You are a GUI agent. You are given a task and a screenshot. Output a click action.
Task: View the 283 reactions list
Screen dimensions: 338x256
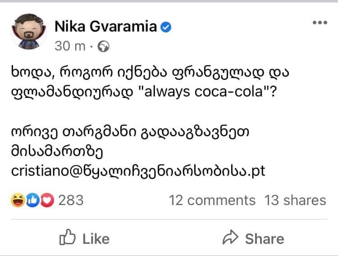(x=71, y=200)
